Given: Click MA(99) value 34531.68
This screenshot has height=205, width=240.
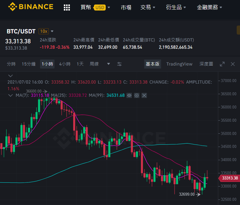Looking at the screenshot, I should pyautogui.click(x=116, y=96).
